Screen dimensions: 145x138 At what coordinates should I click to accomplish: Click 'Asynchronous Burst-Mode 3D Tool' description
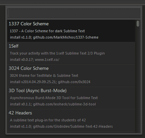(54, 98)
